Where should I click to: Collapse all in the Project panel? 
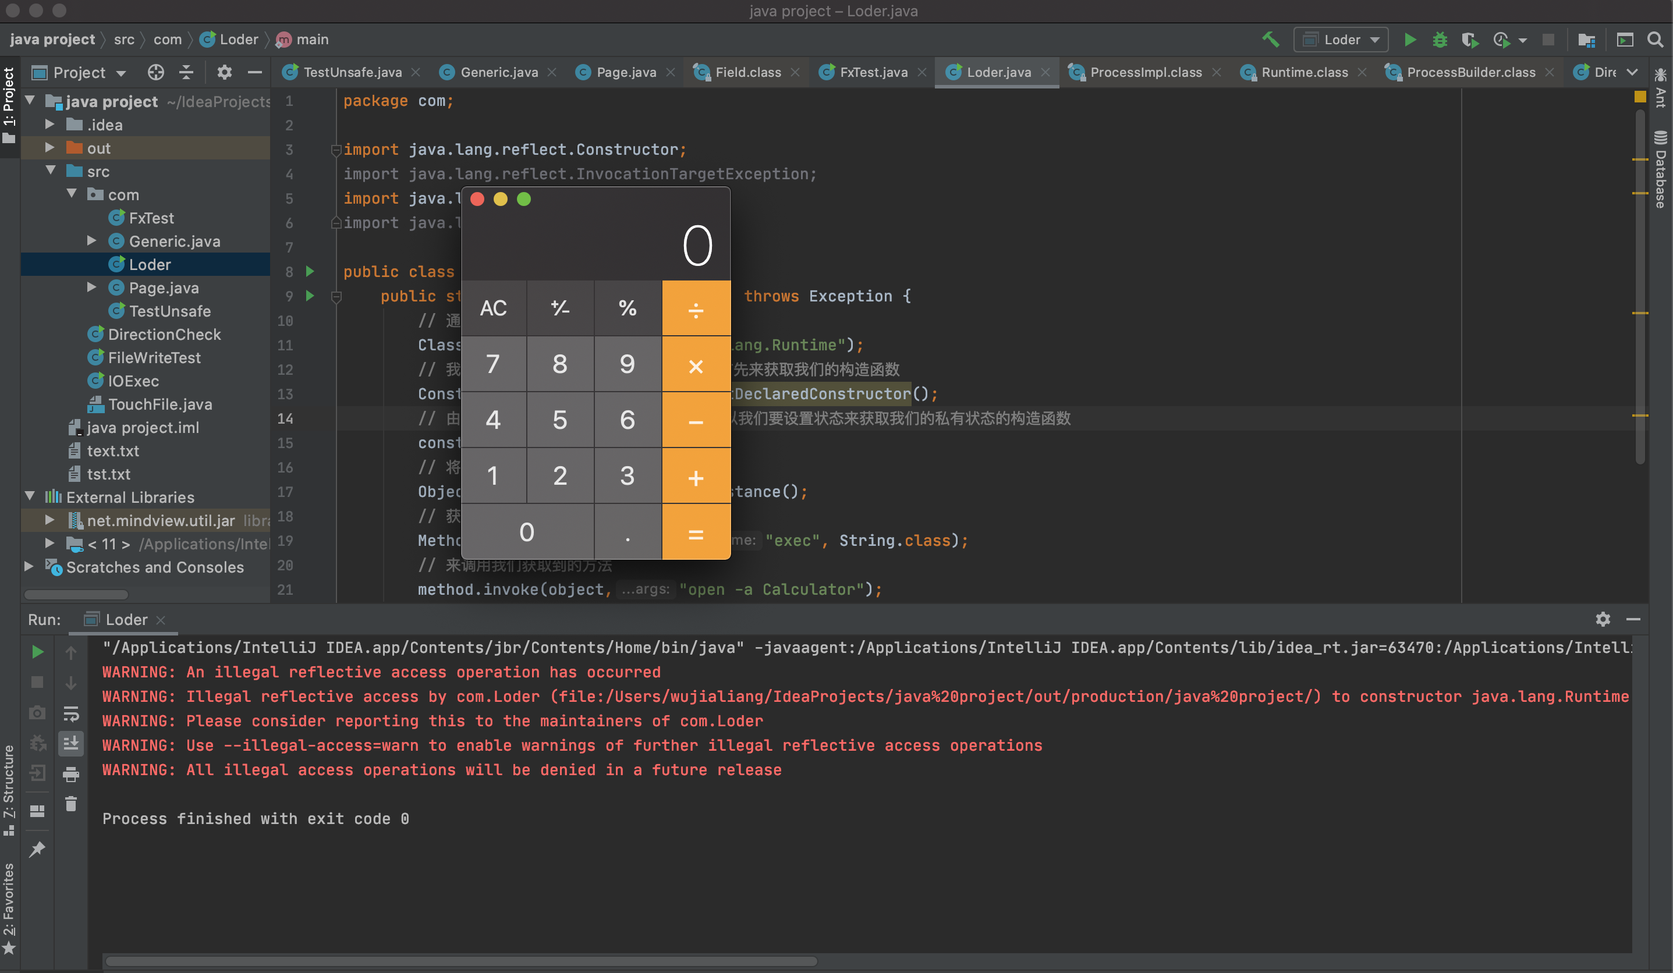coord(186,72)
